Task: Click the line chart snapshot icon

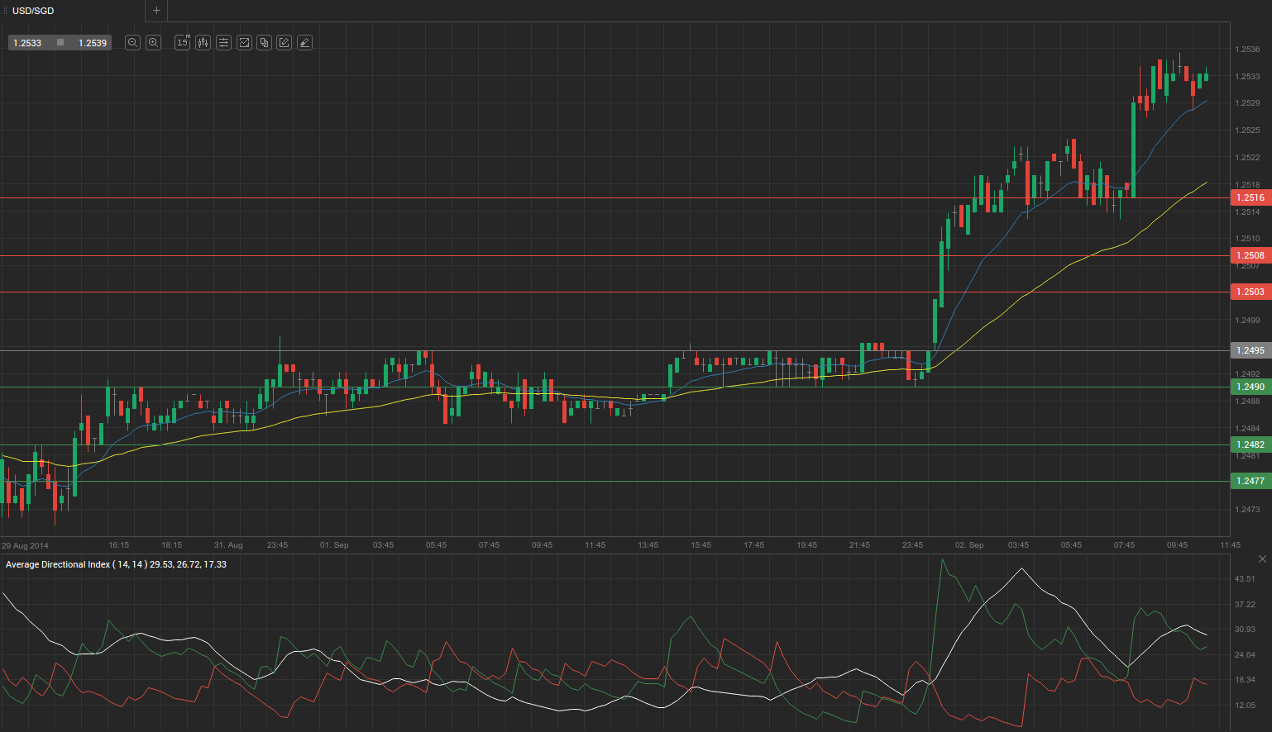Action: (x=244, y=43)
